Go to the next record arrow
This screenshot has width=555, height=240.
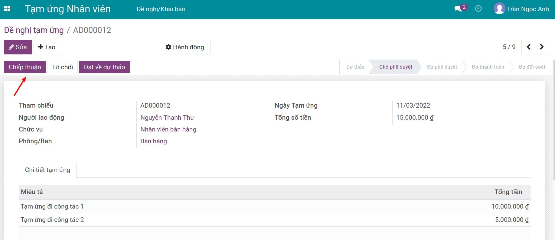tap(542, 47)
